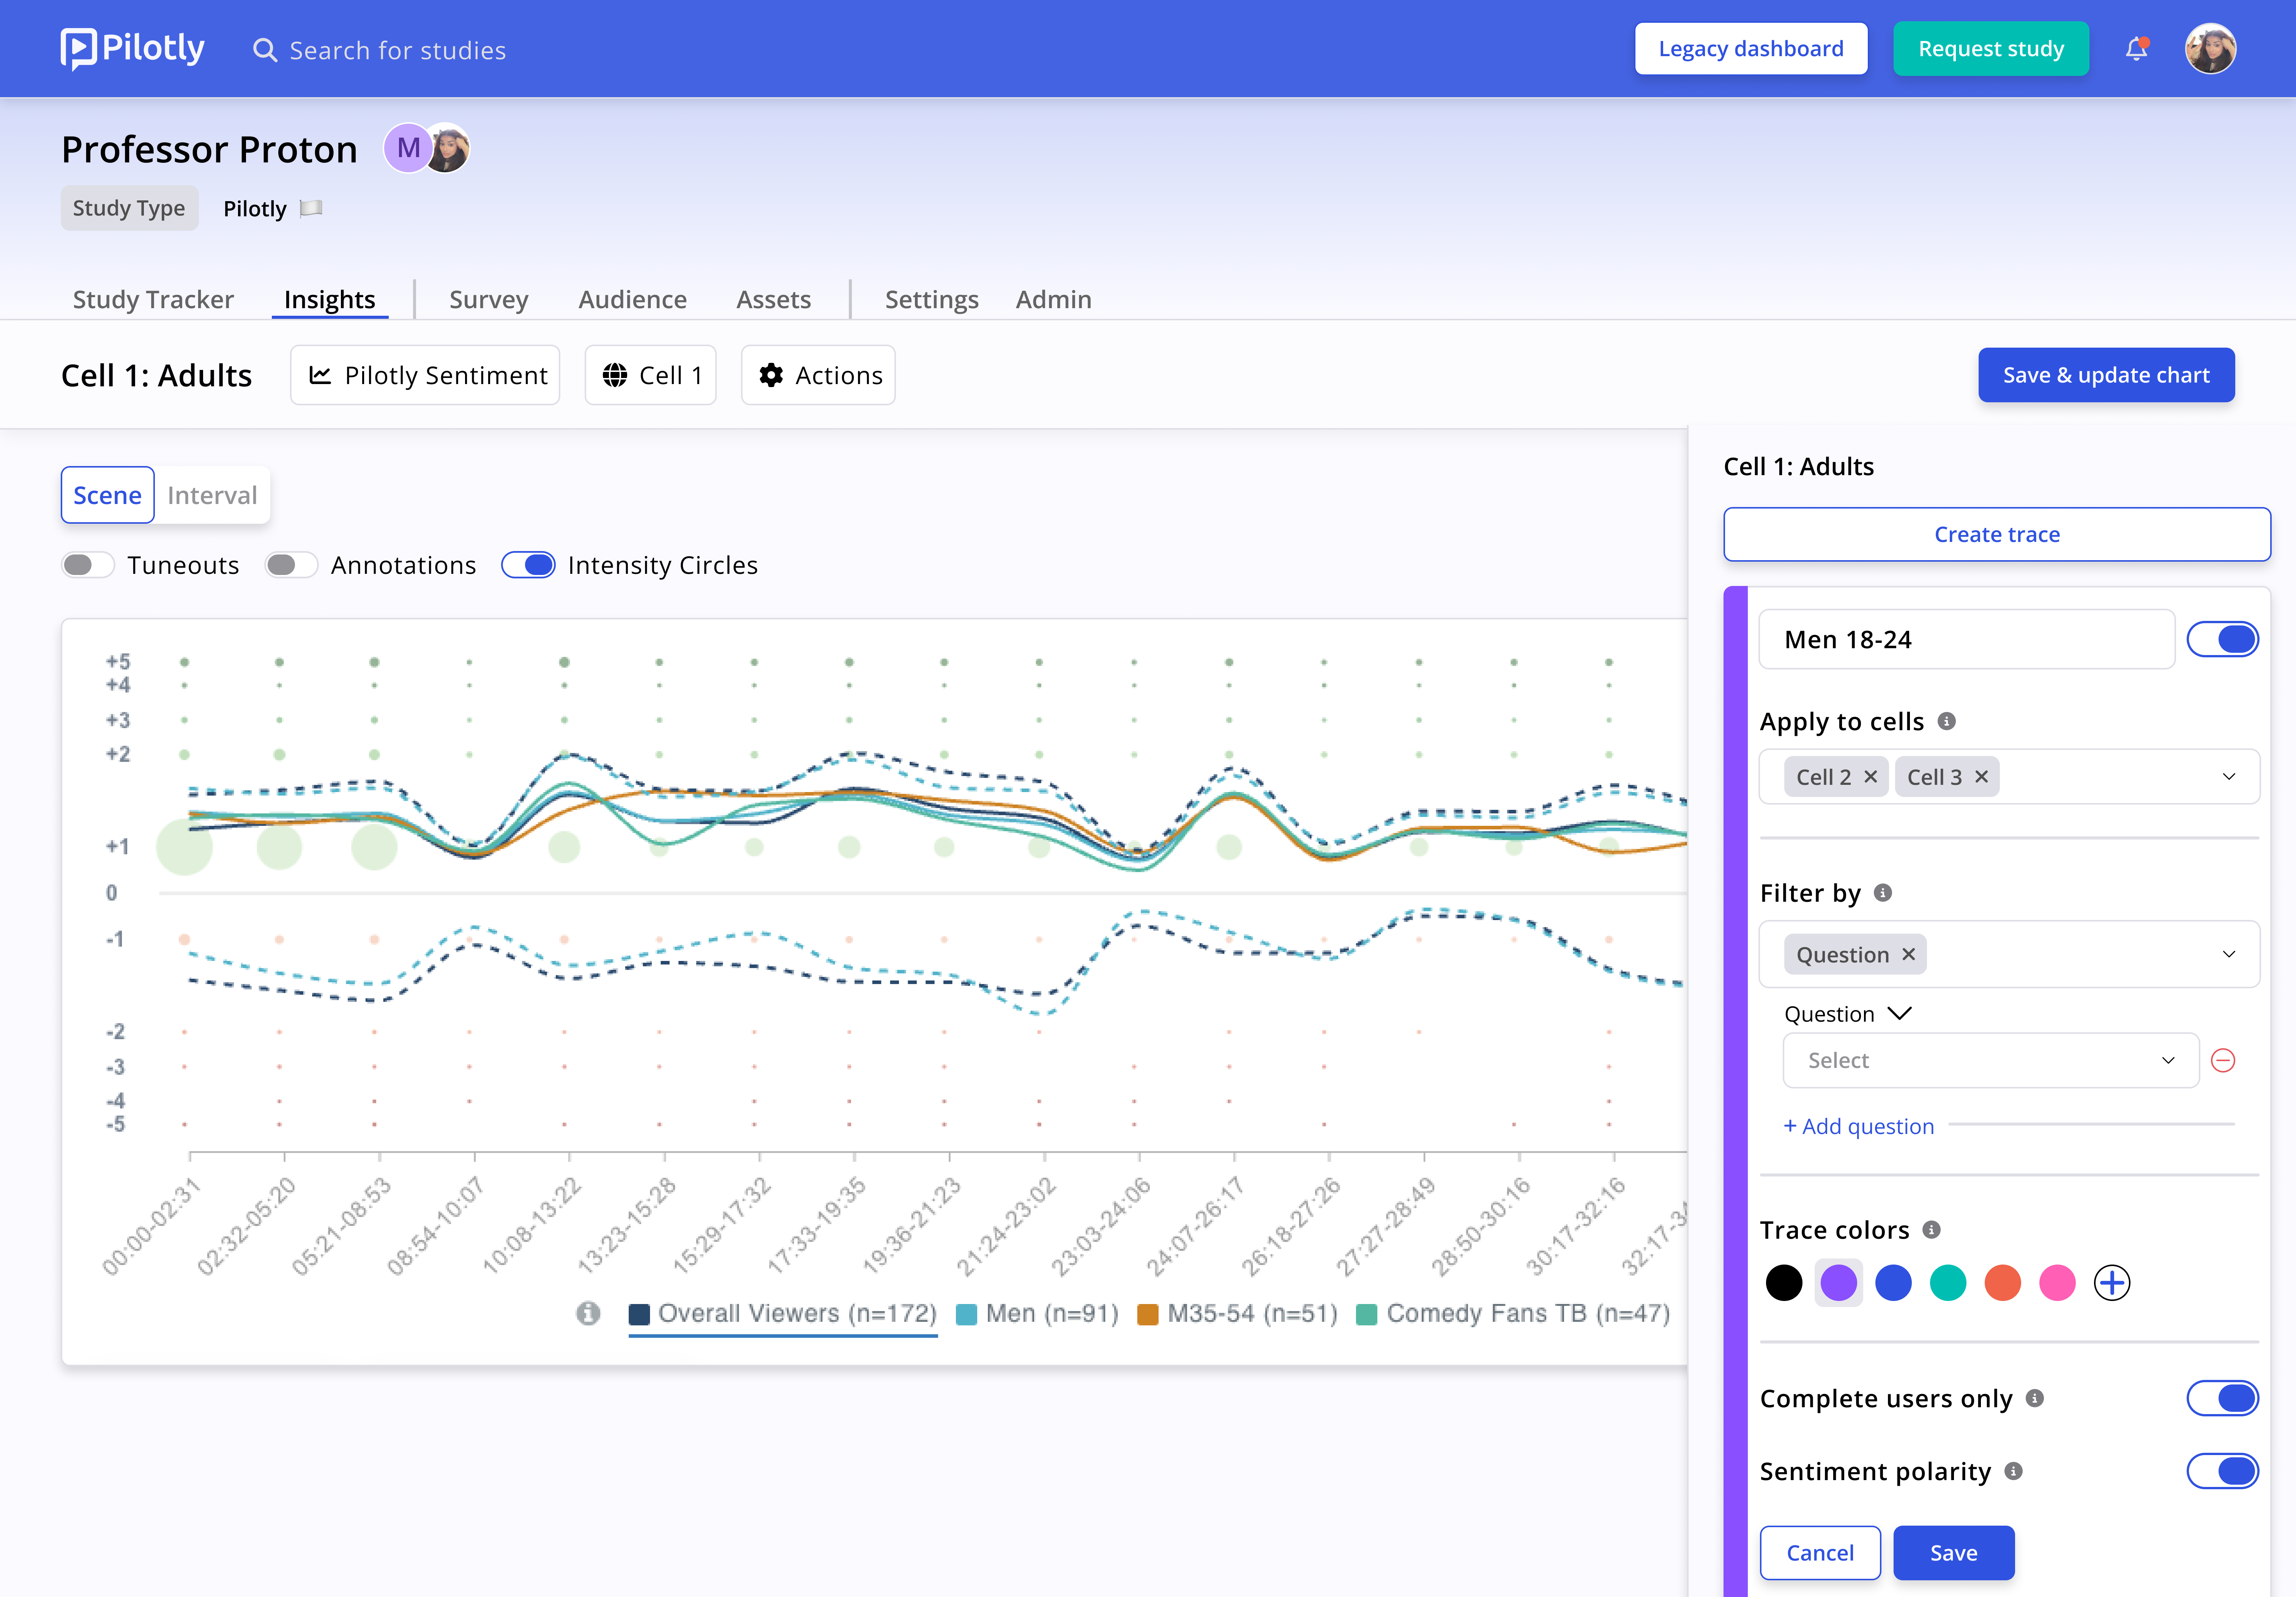Open the user profile avatar in header

pyautogui.click(x=2210, y=48)
